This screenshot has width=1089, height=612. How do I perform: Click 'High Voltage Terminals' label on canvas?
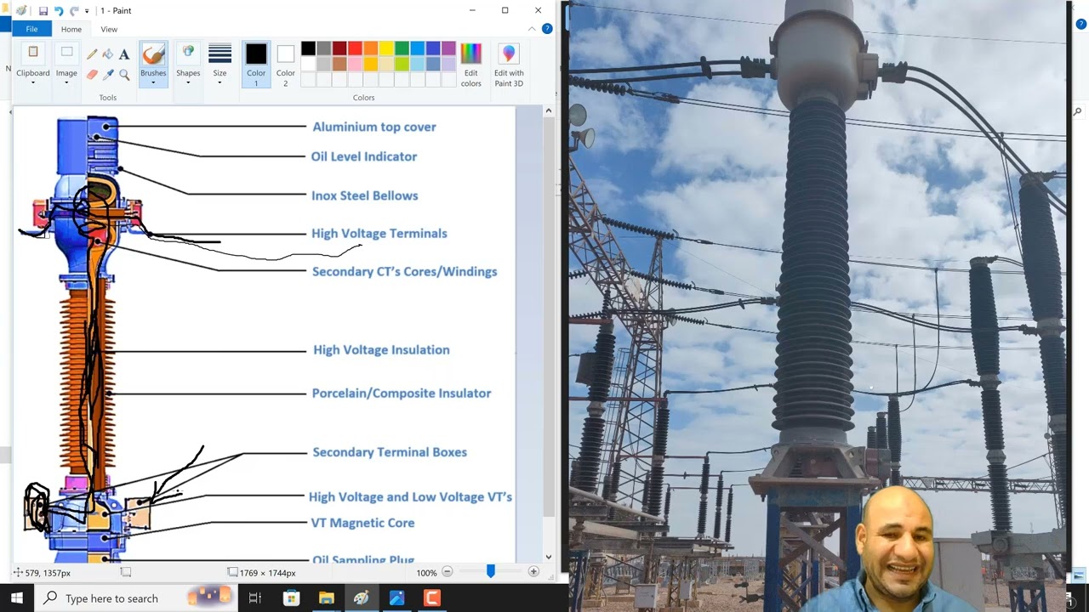click(x=379, y=233)
